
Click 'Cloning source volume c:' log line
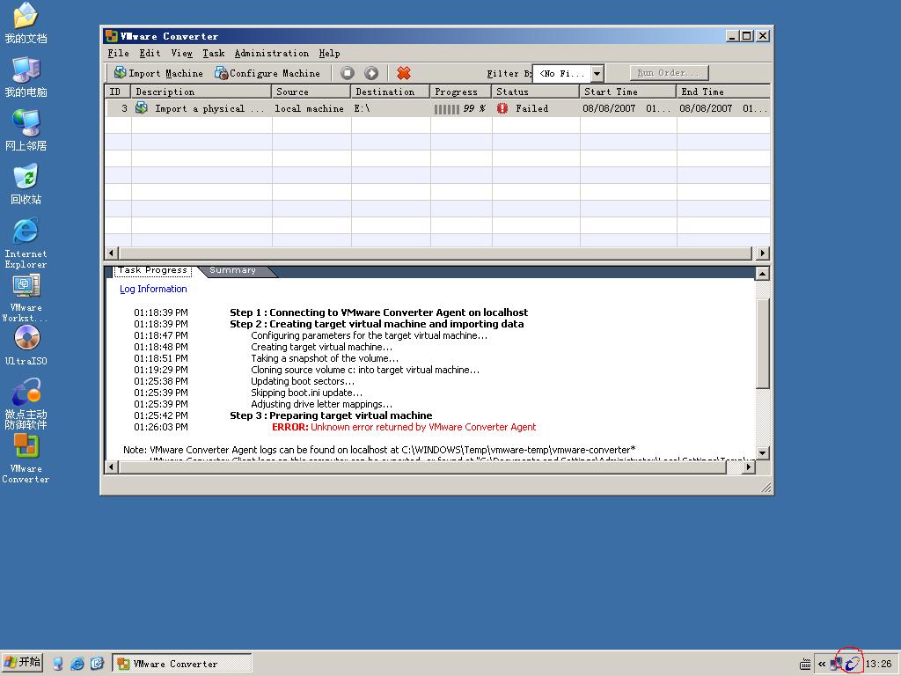coord(365,370)
